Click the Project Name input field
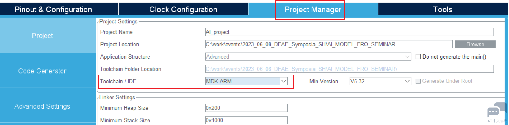The width and height of the screenshot is (509, 125). click(x=349, y=32)
